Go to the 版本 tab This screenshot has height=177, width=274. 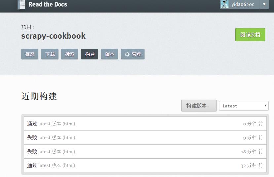pos(109,54)
